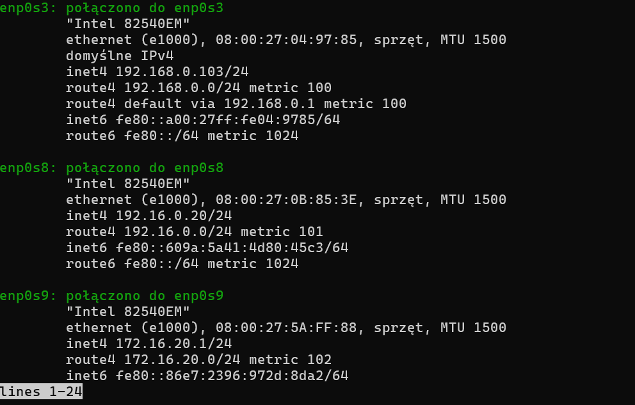Click the route4 172.16.20.0/24 metric 102 line

[x=198, y=360]
